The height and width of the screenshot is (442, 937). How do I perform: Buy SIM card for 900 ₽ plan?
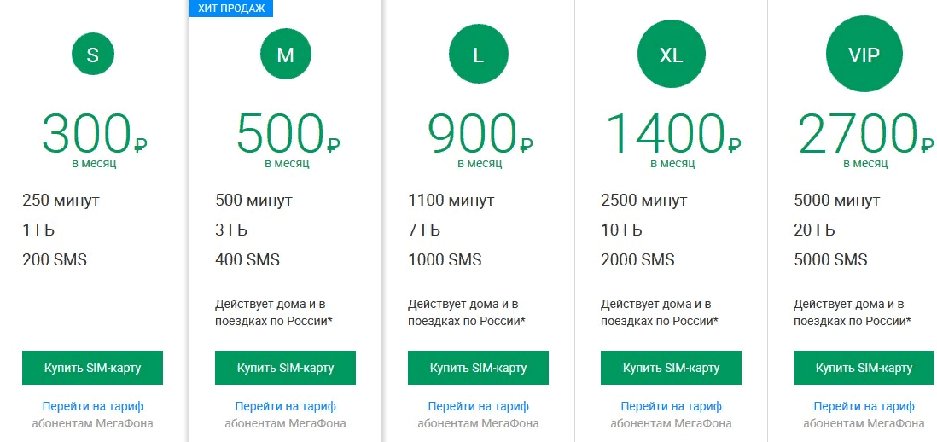[x=479, y=368]
